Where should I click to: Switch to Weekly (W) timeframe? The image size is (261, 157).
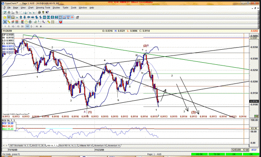[x=37, y=26]
